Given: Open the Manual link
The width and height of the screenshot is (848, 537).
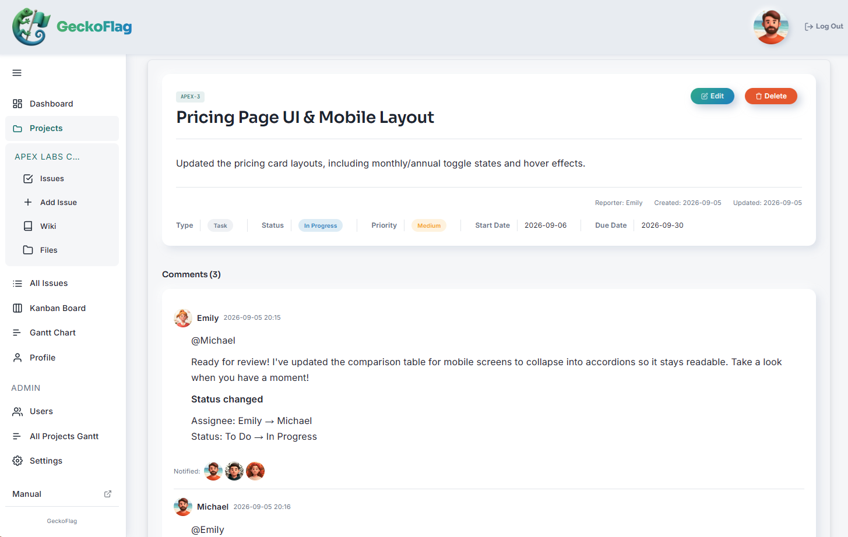Looking at the screenshot, I should 62,494.
